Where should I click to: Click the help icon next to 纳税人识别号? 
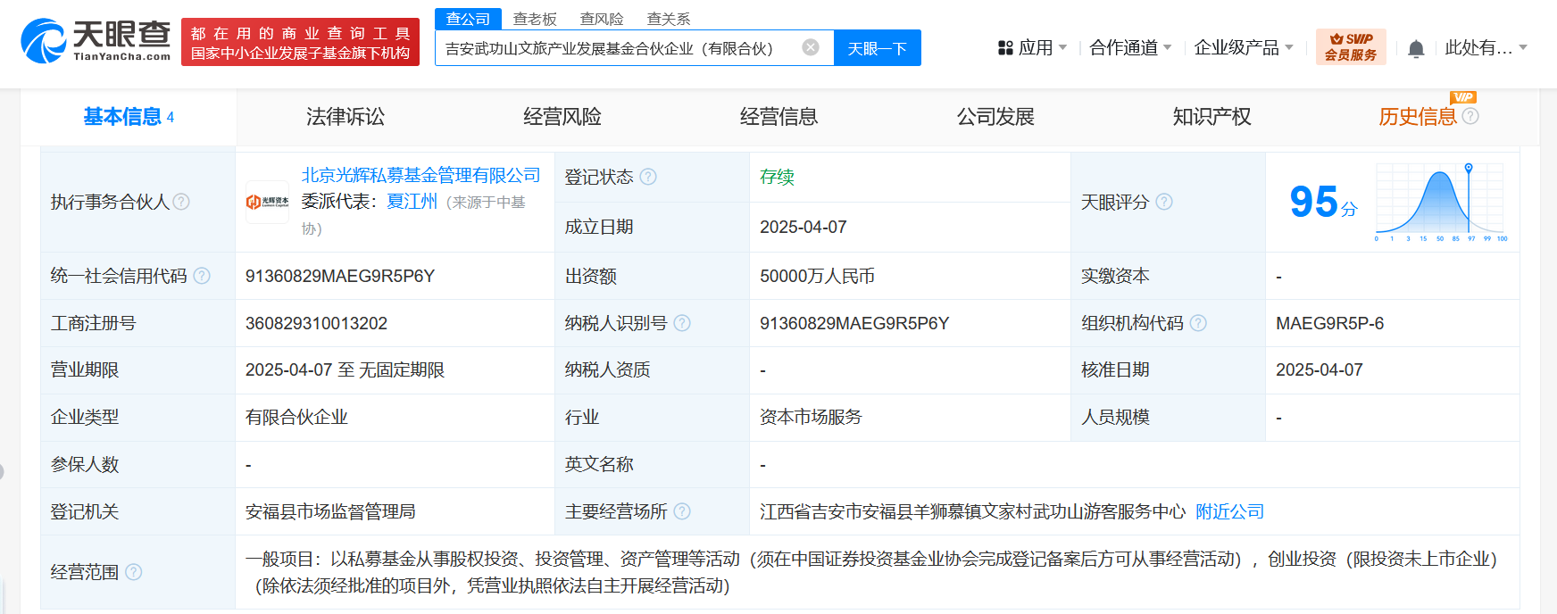[682, 323]
